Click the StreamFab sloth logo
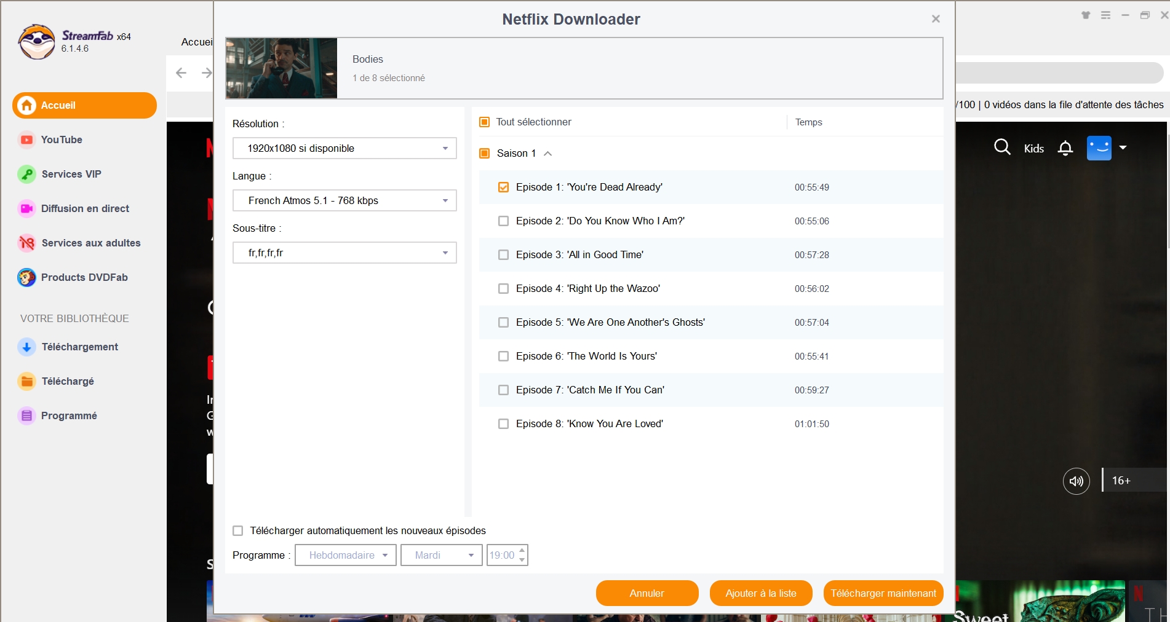The height and width of the screenshot is (622, 1170). 37,42
